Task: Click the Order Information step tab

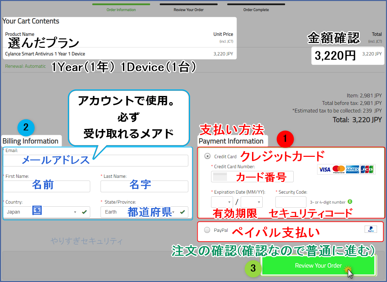Action: pyautogui.click(x=121, y=8)
